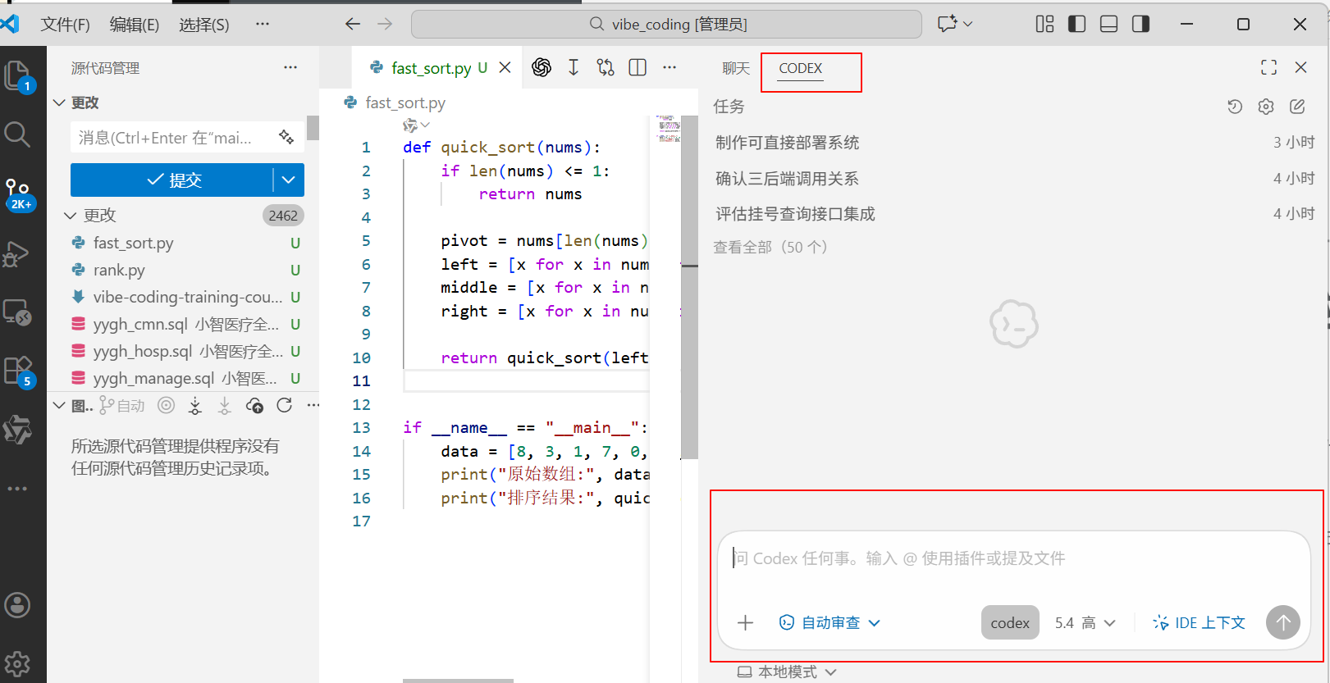Refresh the source control graph
1330x683 pixels.
(x=285, y=405)
